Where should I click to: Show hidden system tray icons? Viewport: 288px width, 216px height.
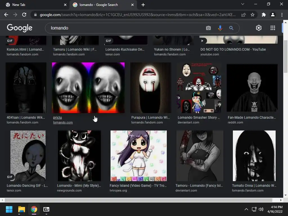tap(246, 209)
